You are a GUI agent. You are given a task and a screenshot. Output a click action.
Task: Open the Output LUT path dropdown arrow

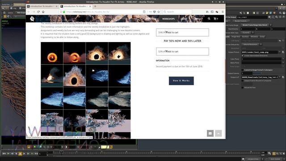(280, 77)
